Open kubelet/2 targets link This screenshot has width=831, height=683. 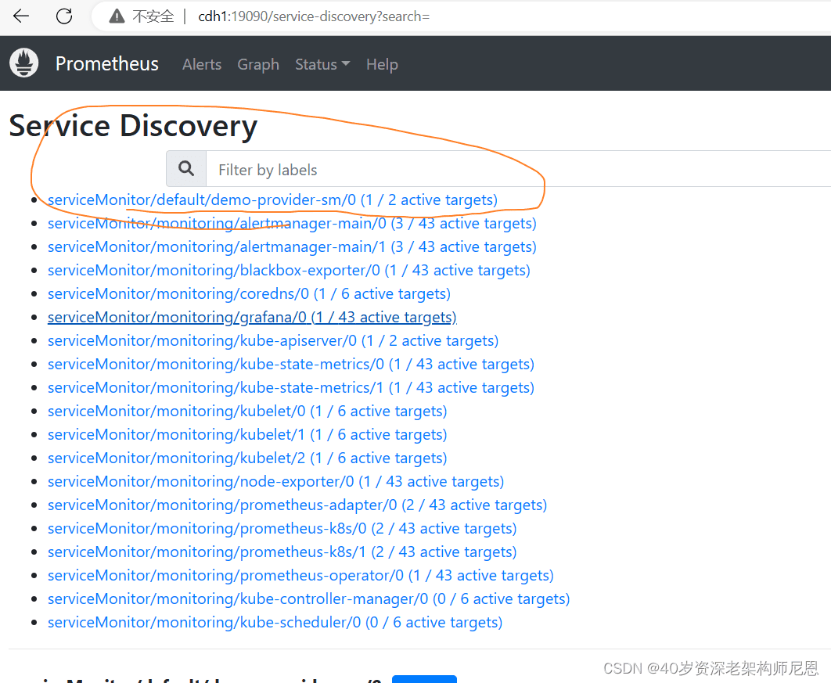tap(247, 458)
